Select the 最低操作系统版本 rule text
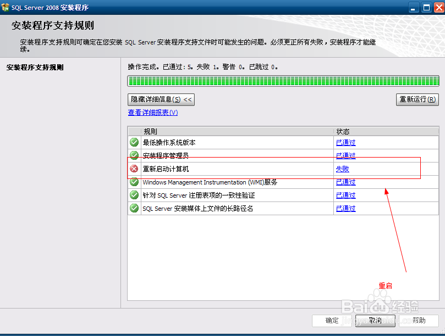This screenshot has width=445, height=336. tap(169, 143)
